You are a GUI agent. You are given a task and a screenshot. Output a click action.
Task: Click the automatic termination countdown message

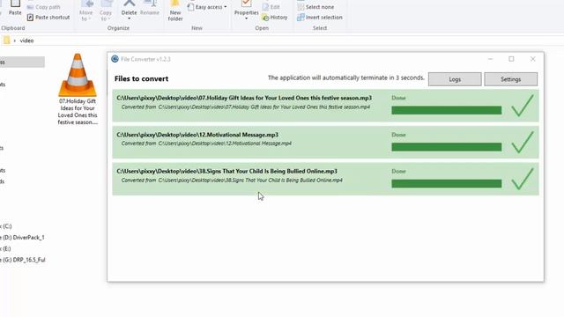pos(346,77)
